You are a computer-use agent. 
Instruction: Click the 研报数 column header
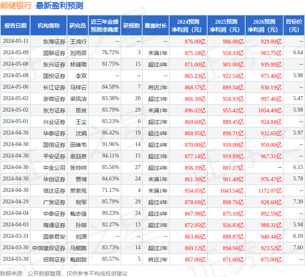132,26
